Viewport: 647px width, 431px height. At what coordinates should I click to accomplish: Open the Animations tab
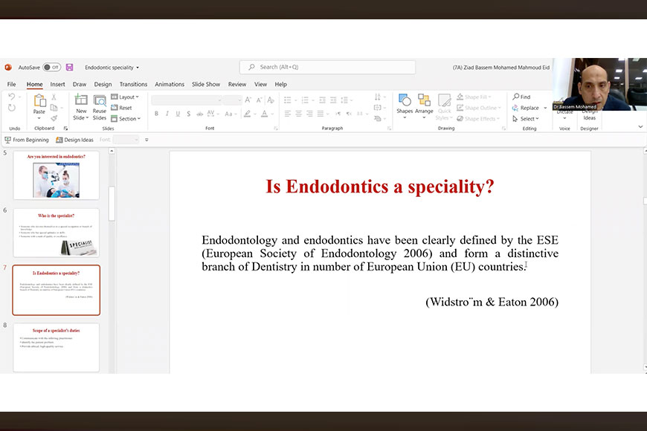[x=170, y=84]
